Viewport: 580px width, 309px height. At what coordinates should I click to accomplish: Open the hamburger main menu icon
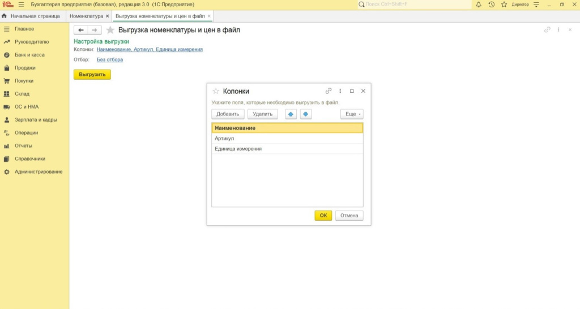pyautogui.click(x=22, y=5)
